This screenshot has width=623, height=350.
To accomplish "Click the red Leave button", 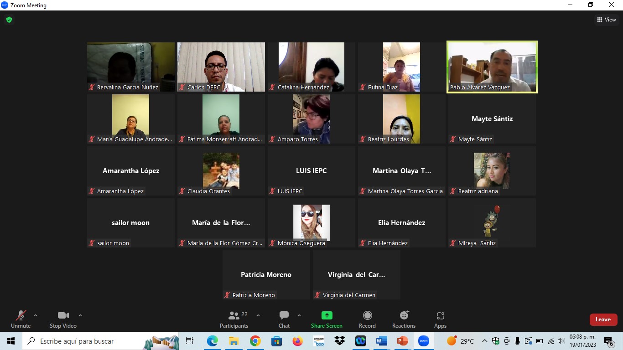I will pyautogui.click(x=603, y=319).
